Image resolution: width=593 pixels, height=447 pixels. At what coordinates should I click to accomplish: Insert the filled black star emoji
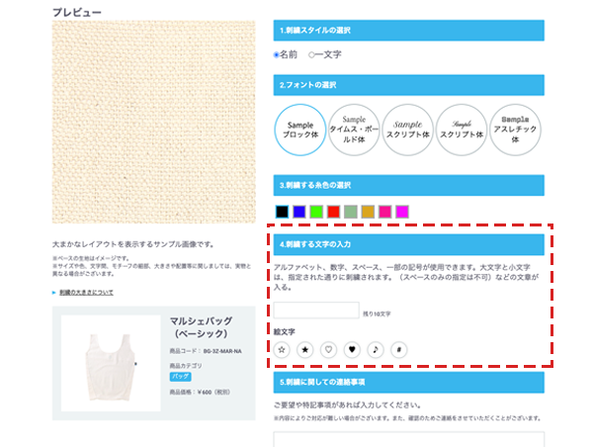pos(304,349)
